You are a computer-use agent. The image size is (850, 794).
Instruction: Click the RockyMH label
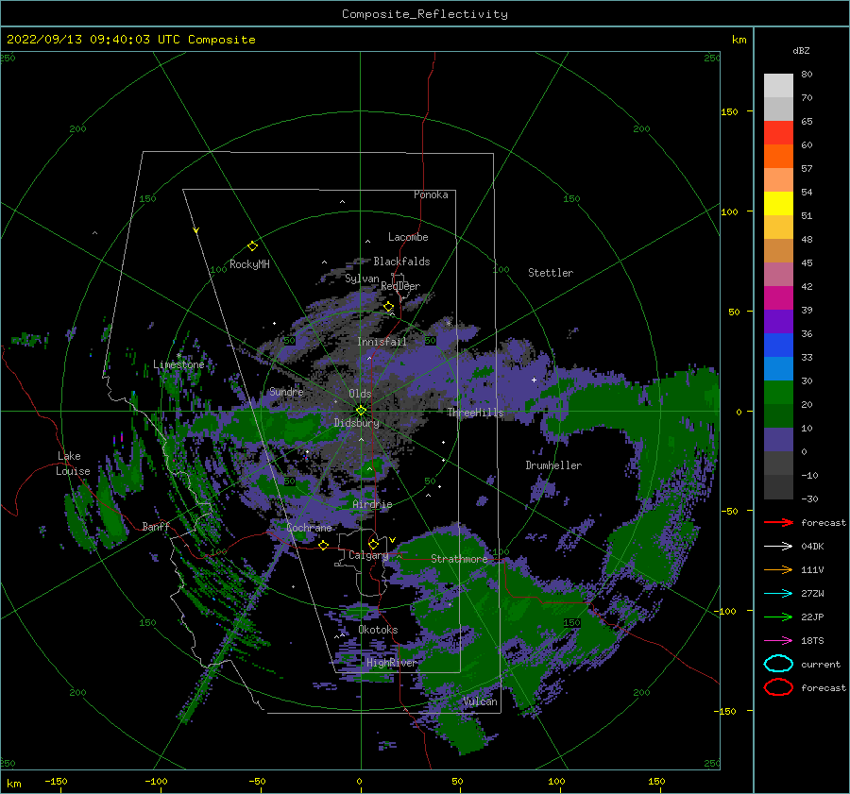pos(249,264)
